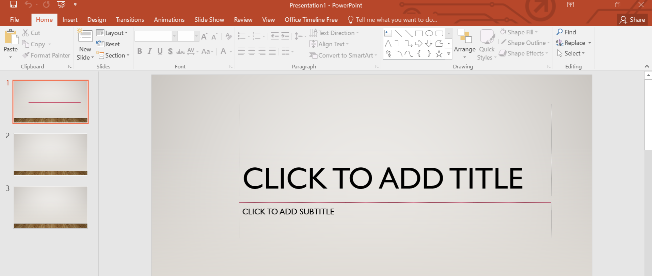Viewport: 652px width, 276px height.
Task: Start slideshow from quick access toolbar icon
Action: [61, 5]
